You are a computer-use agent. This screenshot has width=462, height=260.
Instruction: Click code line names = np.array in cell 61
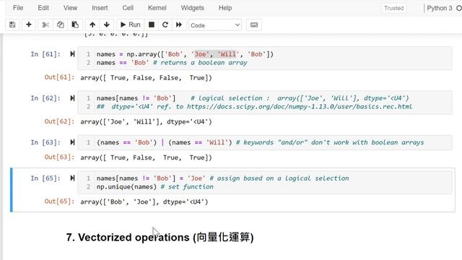coord(185,54)
